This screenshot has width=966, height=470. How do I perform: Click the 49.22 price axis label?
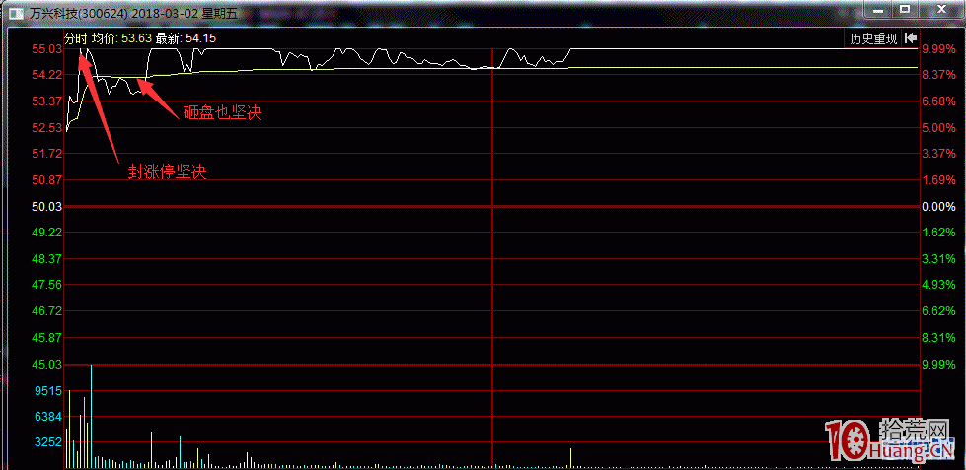pyautogui.click(x=47, y=233)
